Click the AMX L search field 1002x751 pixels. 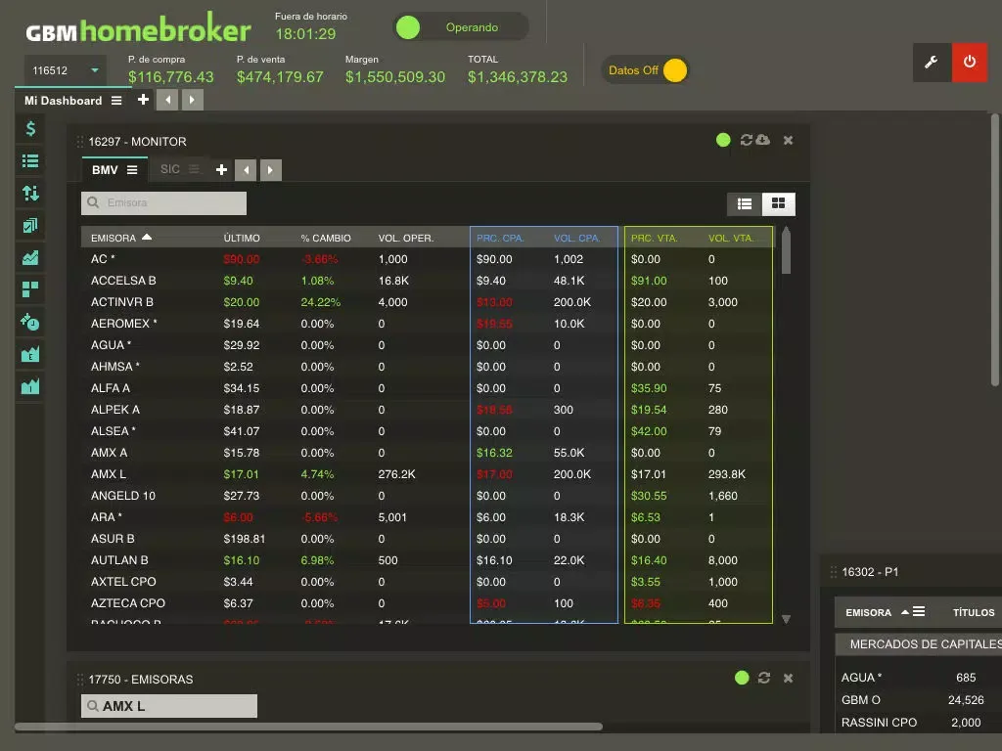168,706
